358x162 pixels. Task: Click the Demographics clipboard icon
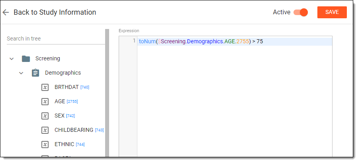coord(35,73)
